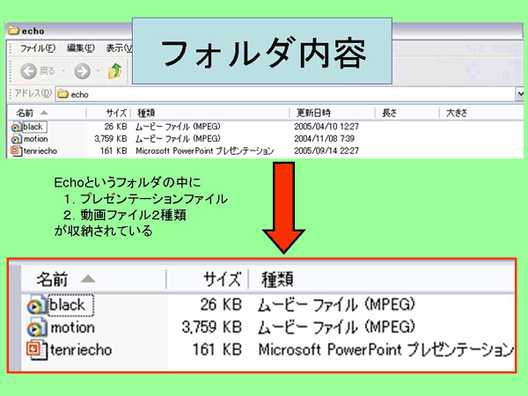Open the dropdown arrow beside the Back button
Image resolution: width=528 pixels, height=396 pixels.
point(64,70)
